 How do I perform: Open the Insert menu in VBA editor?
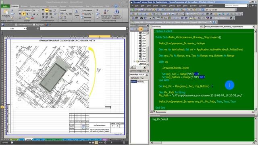pyautogui.click(x=156, y=6)
